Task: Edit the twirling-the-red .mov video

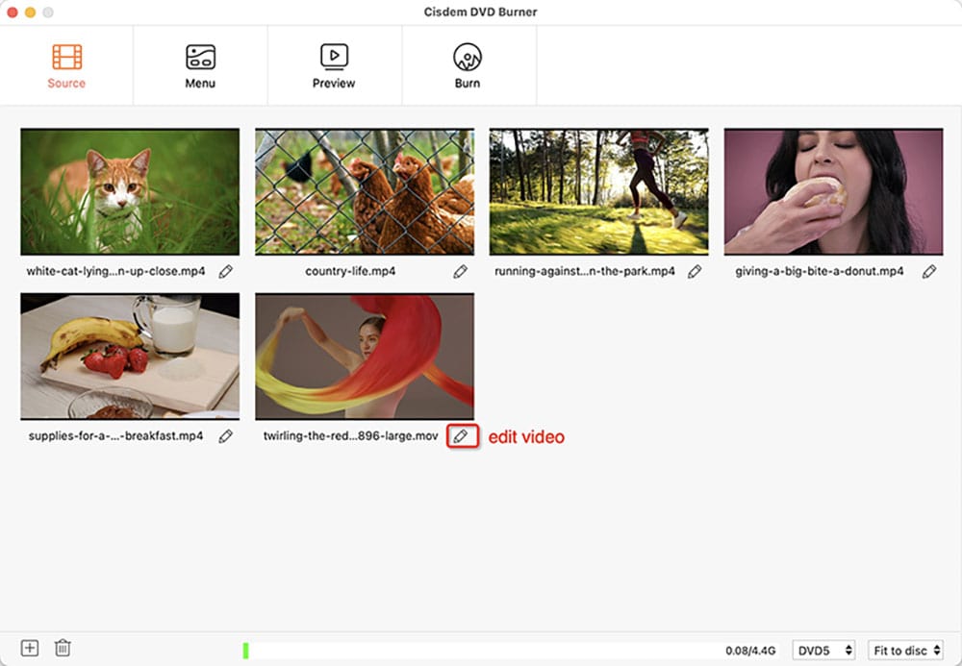Action: coord(462,436)
